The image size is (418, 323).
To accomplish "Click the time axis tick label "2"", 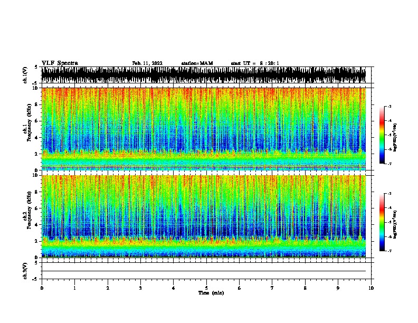I will [x=108, y=288].
